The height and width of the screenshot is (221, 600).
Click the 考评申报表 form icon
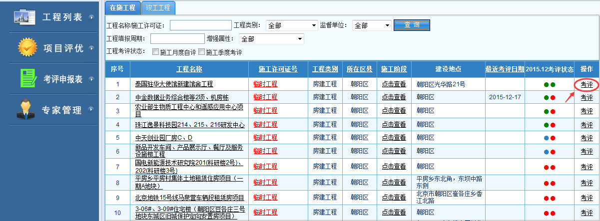[x=28, y=78]
